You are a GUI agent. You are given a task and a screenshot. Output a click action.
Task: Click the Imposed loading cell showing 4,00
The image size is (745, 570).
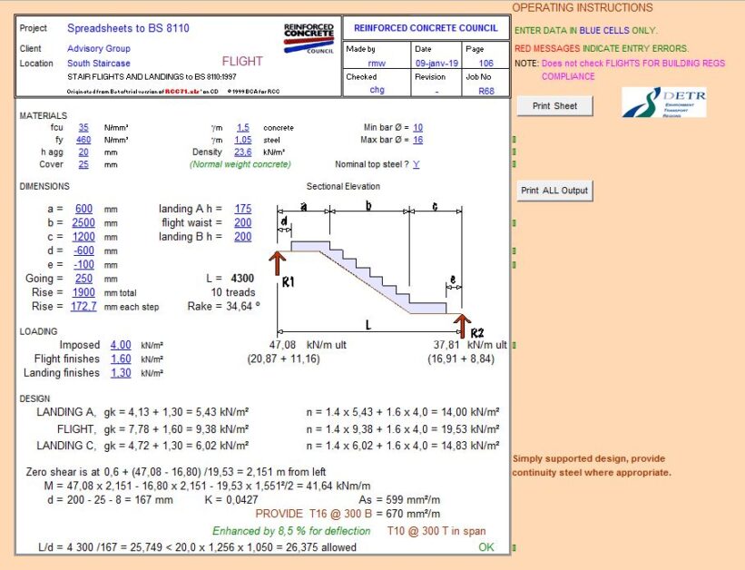tap(122, 345)
